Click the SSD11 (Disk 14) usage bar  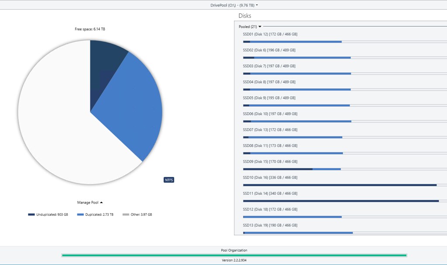point(340,201)
